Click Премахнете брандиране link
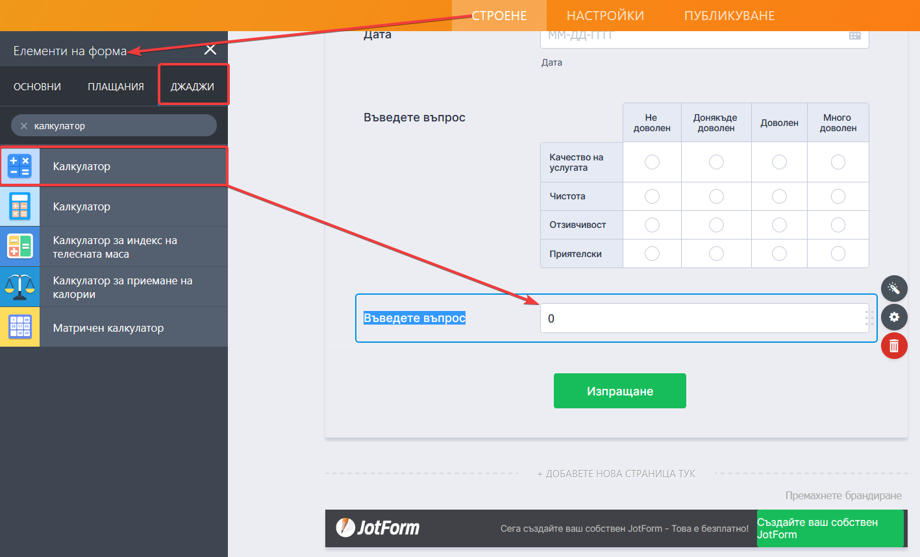Viewport: 920px width, 557px height. (843, 495)
